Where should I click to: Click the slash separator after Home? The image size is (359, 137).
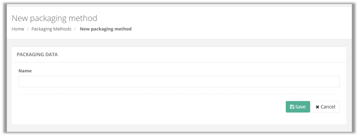28,29
